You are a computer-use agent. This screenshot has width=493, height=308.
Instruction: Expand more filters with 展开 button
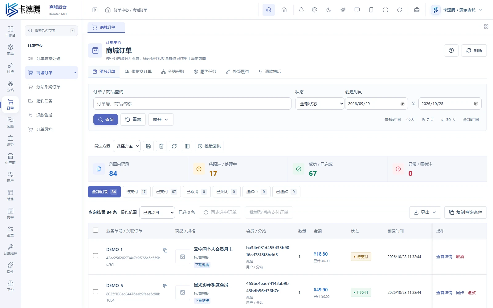pos(161,120)
